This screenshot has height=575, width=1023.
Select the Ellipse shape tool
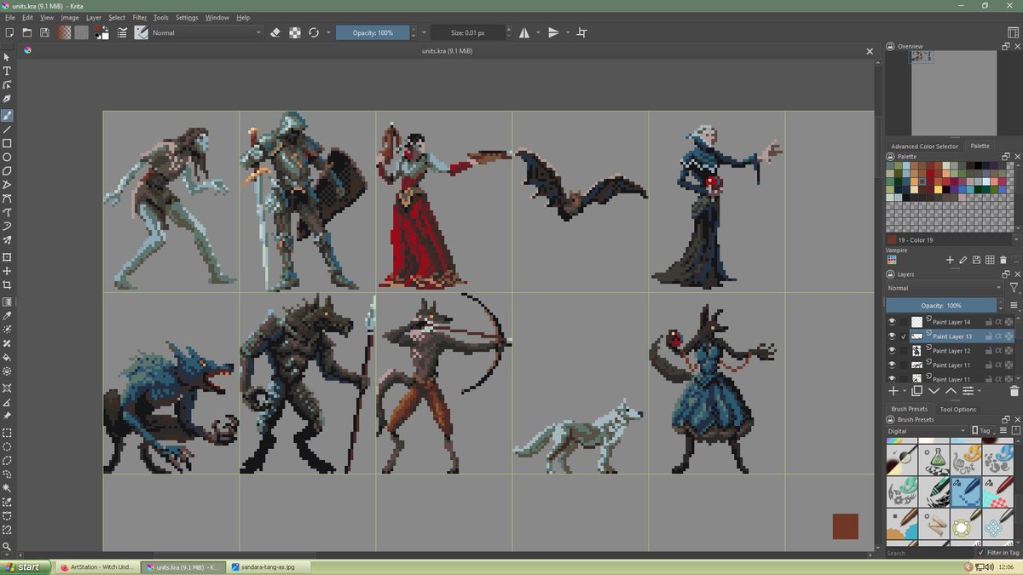(x=7, y=158)
